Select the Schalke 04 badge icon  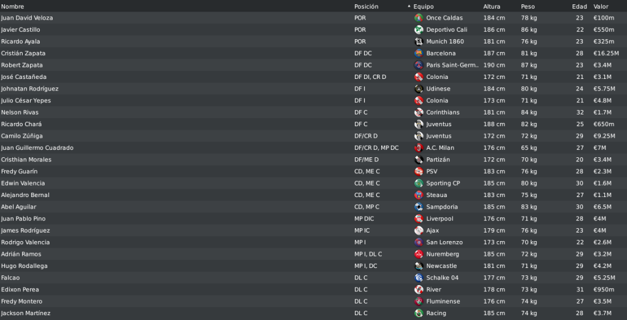coord(419,278)
